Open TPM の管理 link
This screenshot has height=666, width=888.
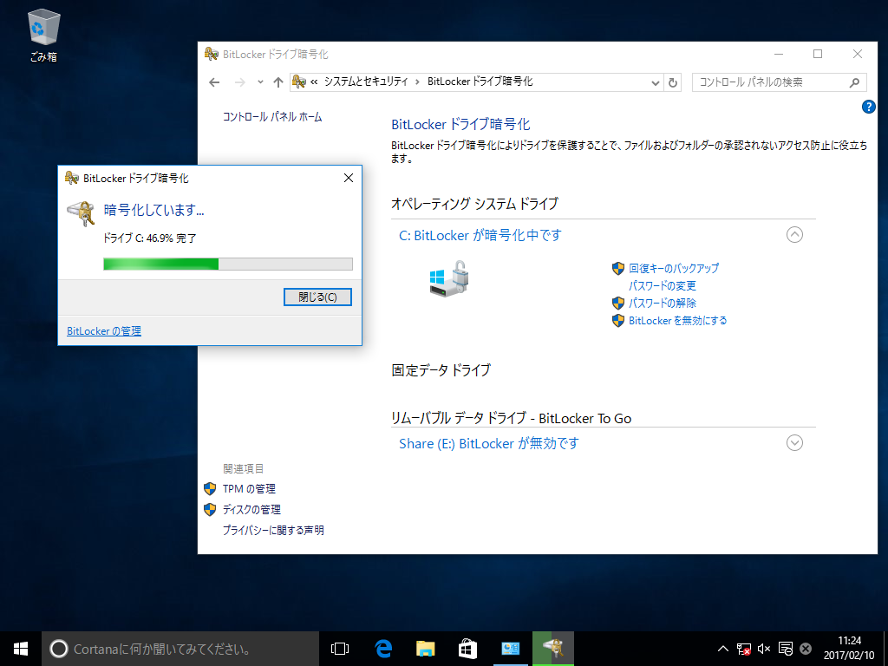tap(249, 489)
